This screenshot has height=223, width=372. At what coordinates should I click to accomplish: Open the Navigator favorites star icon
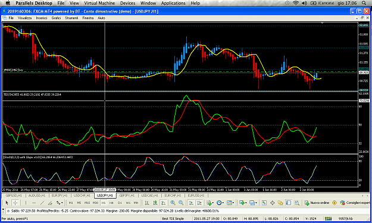point(280,203)
